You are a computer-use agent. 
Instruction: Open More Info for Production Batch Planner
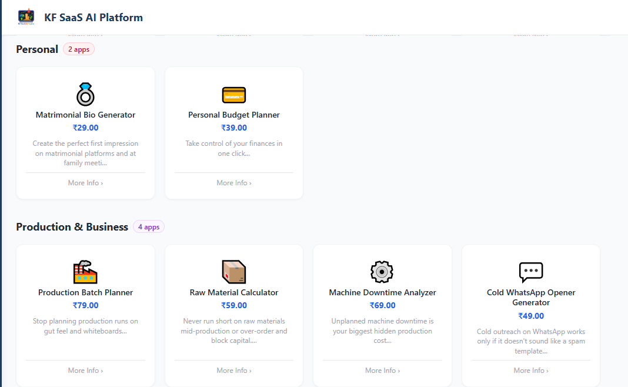click(85, 370)
